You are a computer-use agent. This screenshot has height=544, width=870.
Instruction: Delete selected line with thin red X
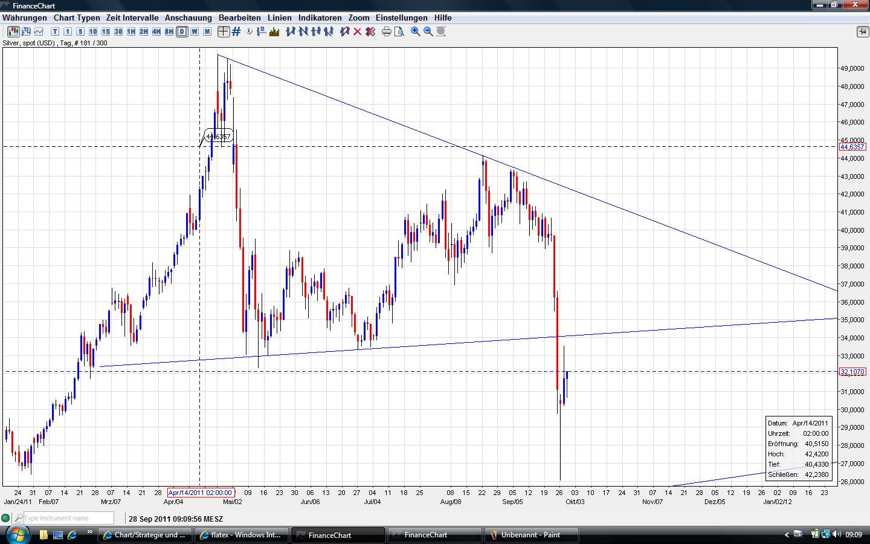pos(358,31)
